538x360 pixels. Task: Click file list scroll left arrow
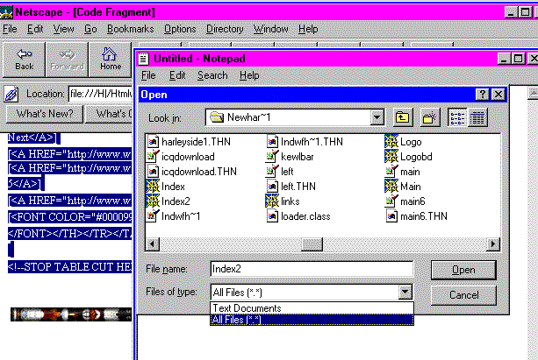pyautogui.click(x=153, y=244)
